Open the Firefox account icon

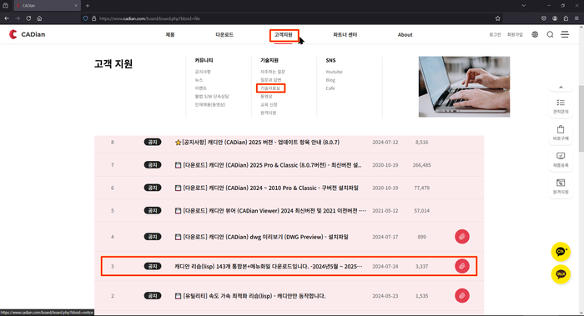[555, 18]
